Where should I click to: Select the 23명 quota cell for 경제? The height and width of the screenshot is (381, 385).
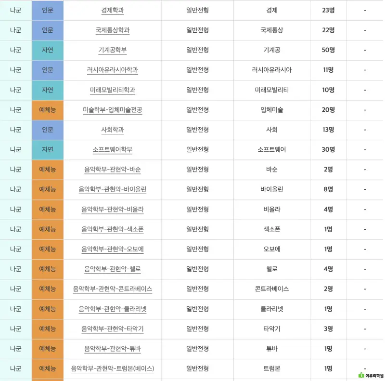point(328,10)
